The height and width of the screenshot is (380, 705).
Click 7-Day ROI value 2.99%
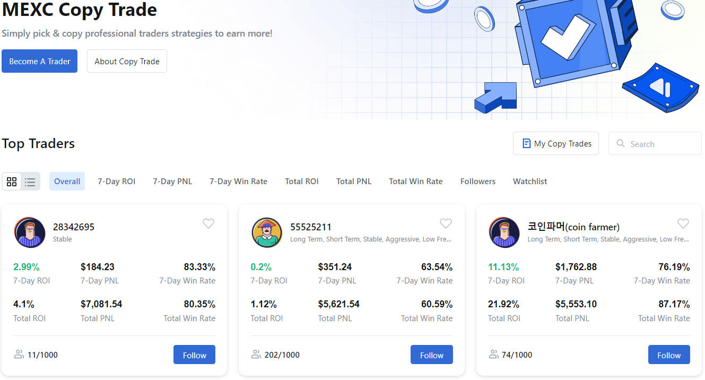point(27,267)
